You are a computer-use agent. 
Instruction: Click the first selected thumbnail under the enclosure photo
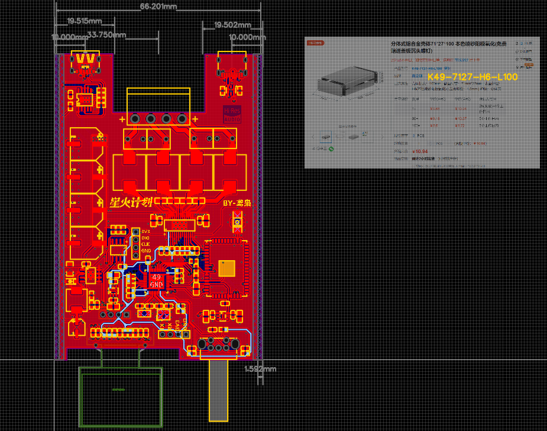(326, 137)
